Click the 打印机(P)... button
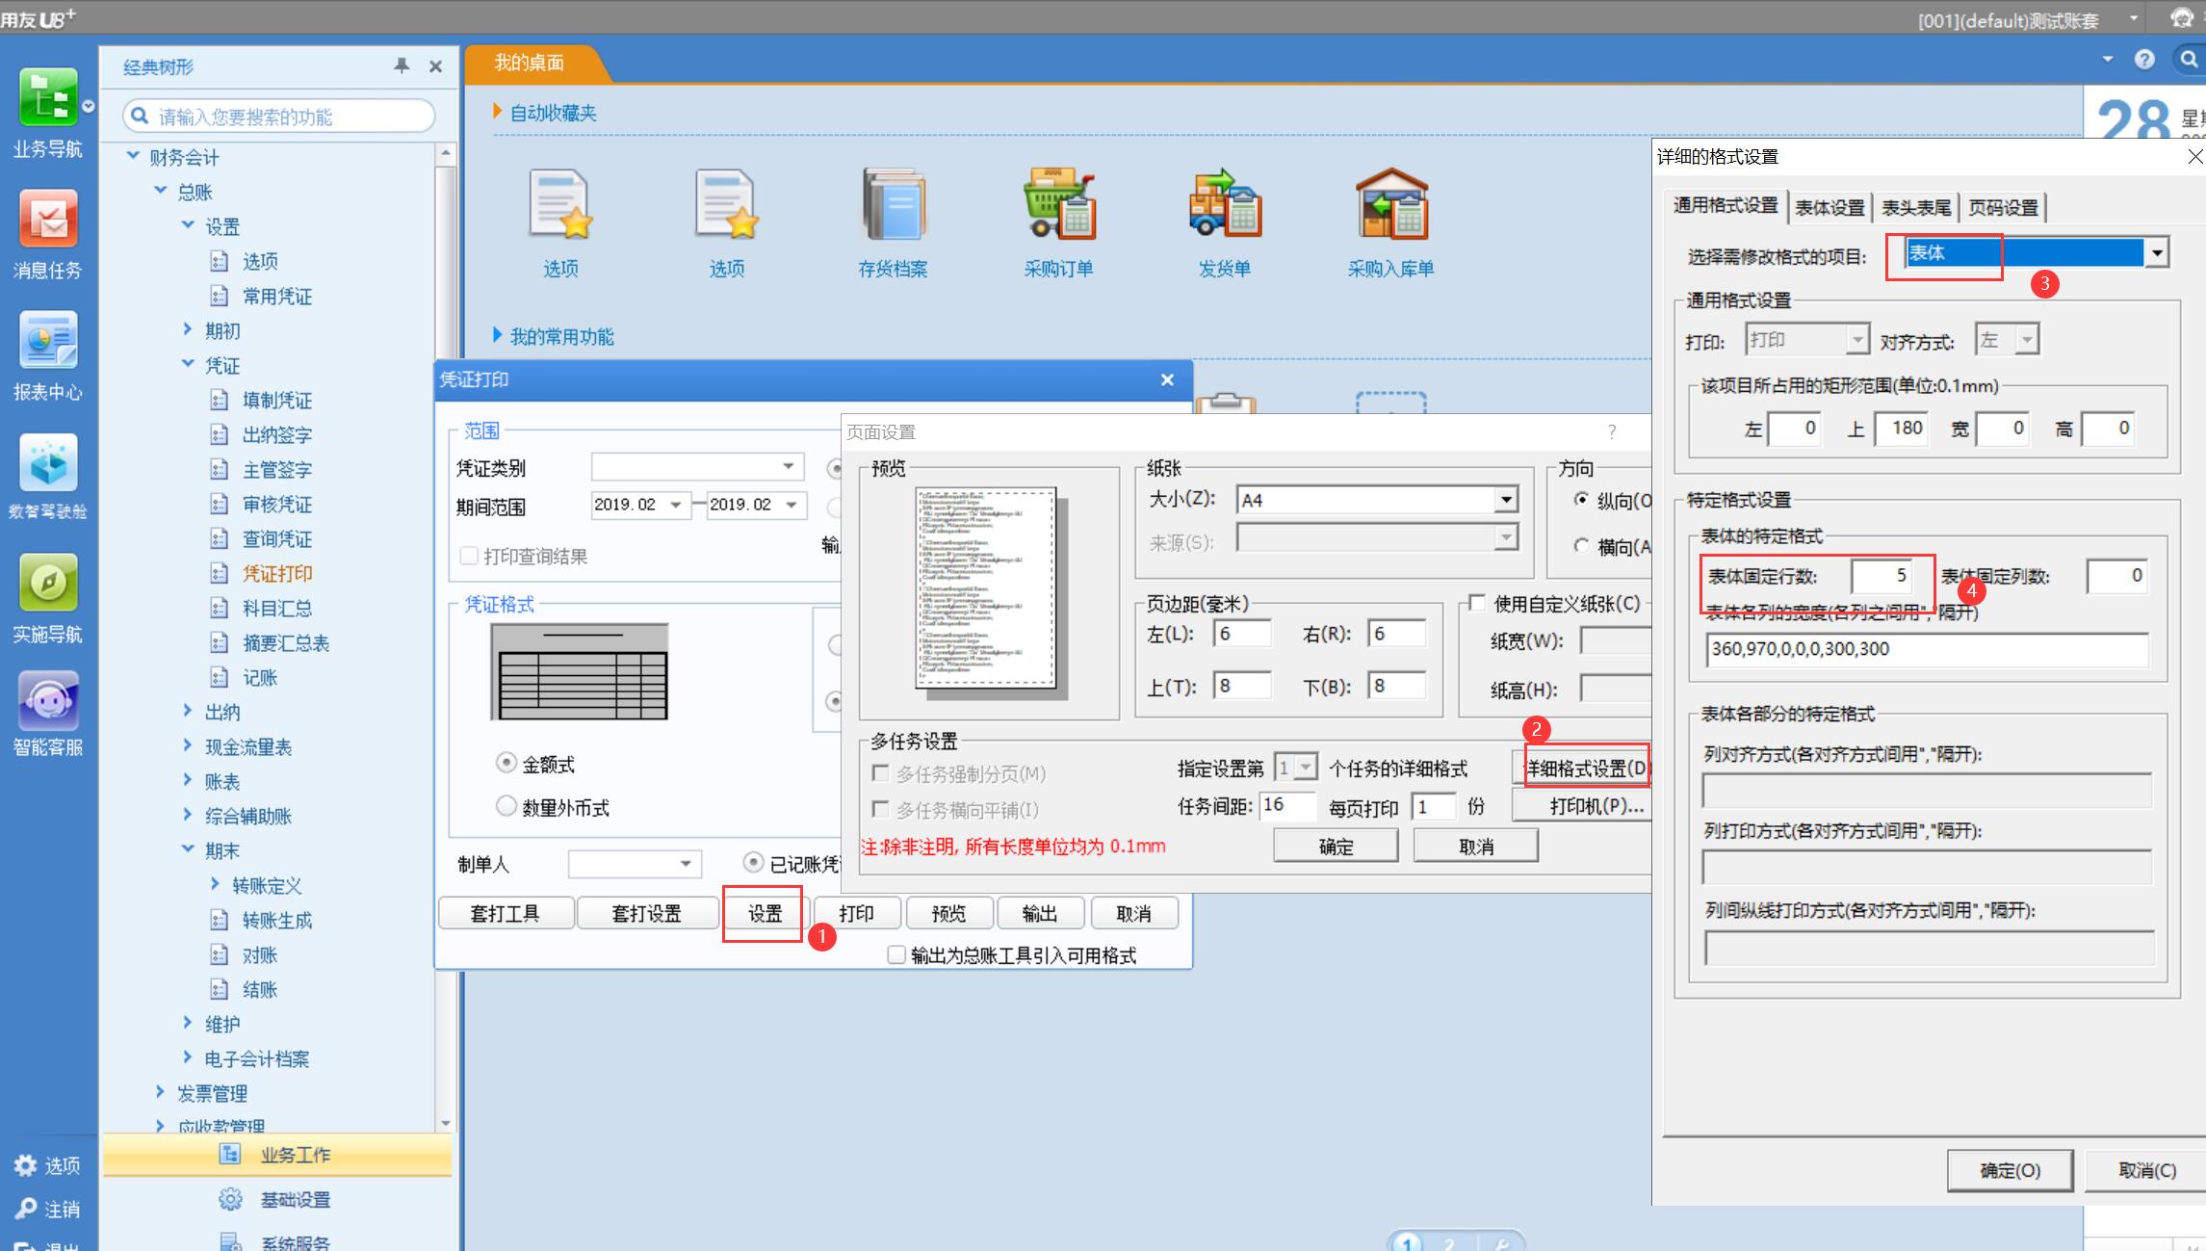 [1583, 805]
